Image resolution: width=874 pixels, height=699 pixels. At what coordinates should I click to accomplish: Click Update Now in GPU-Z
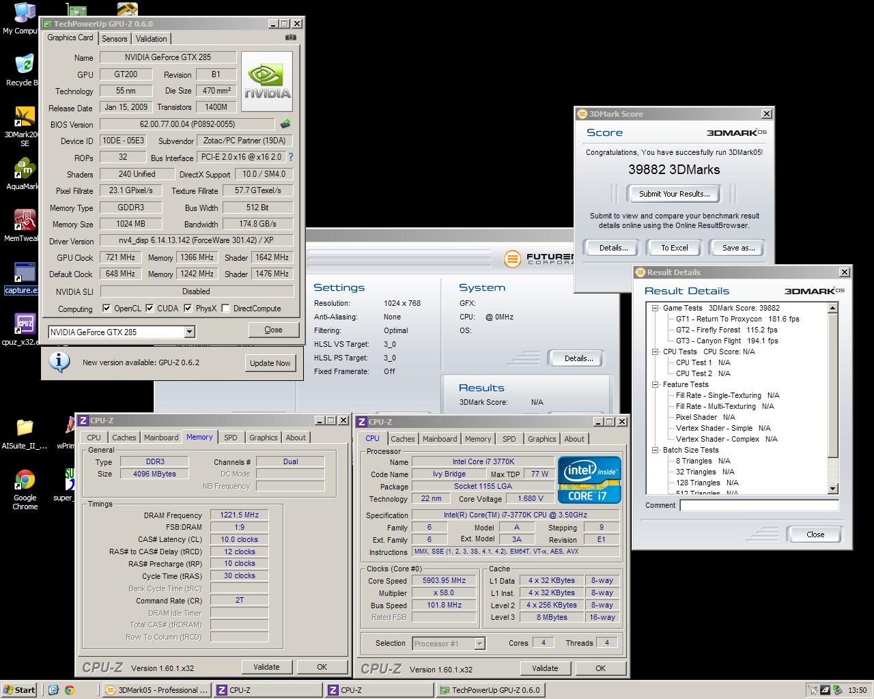click(270, 363)
